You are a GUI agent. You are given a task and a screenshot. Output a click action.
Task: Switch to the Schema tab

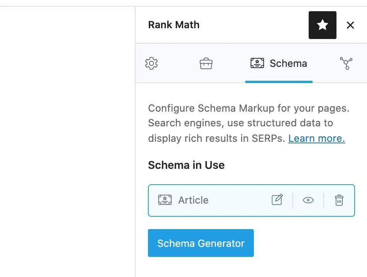[279, 63]
